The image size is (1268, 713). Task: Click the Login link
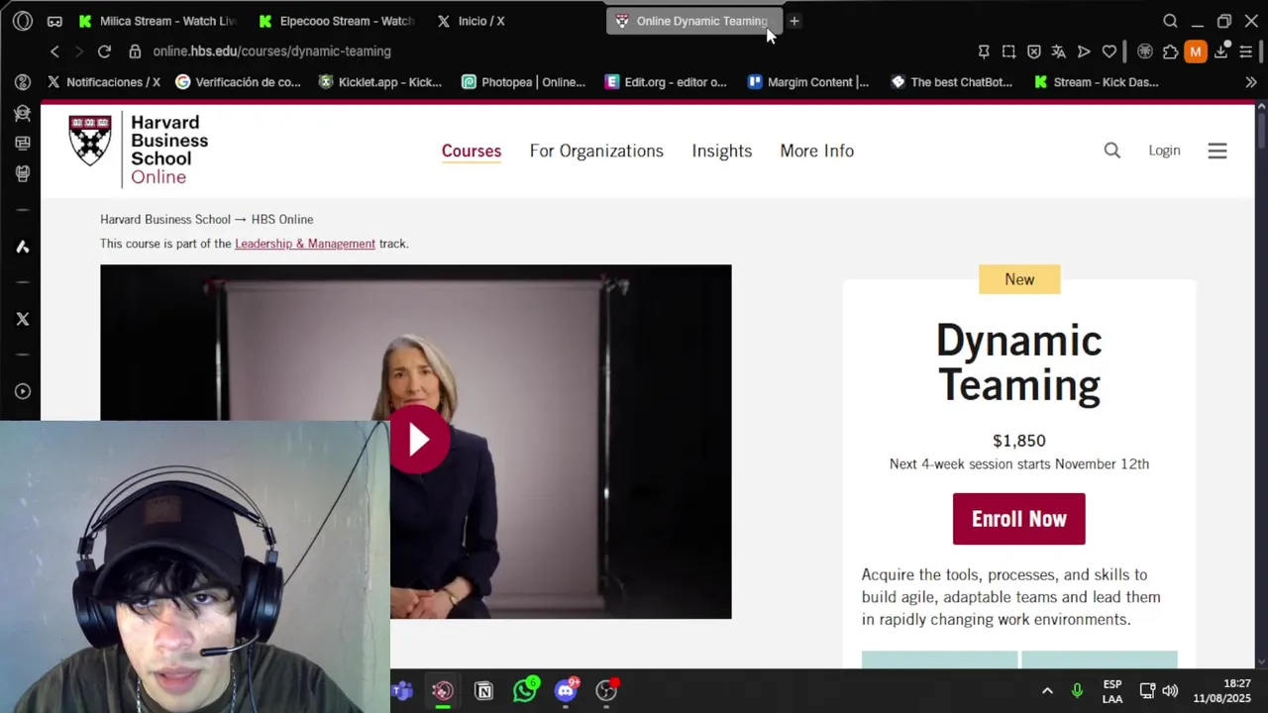click(x=1164, y=151)
